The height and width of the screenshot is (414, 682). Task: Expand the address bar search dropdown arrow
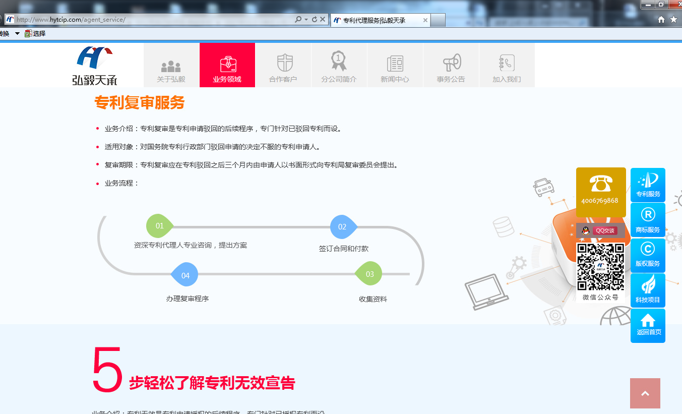(x=306, y=20)
